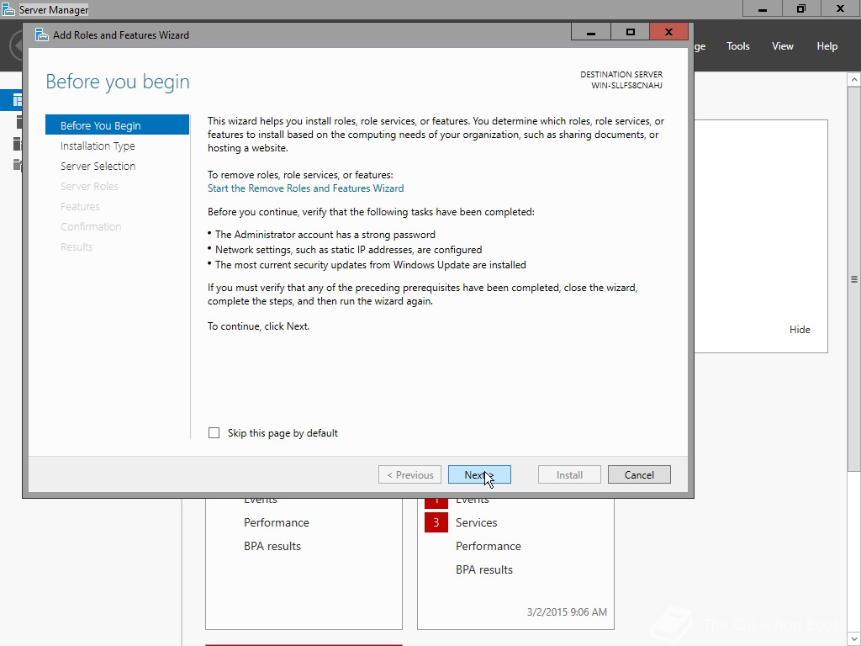Open the Tools menu in Server Manager
The height and width of the screenshot is (646, 861).
(738, 46)
